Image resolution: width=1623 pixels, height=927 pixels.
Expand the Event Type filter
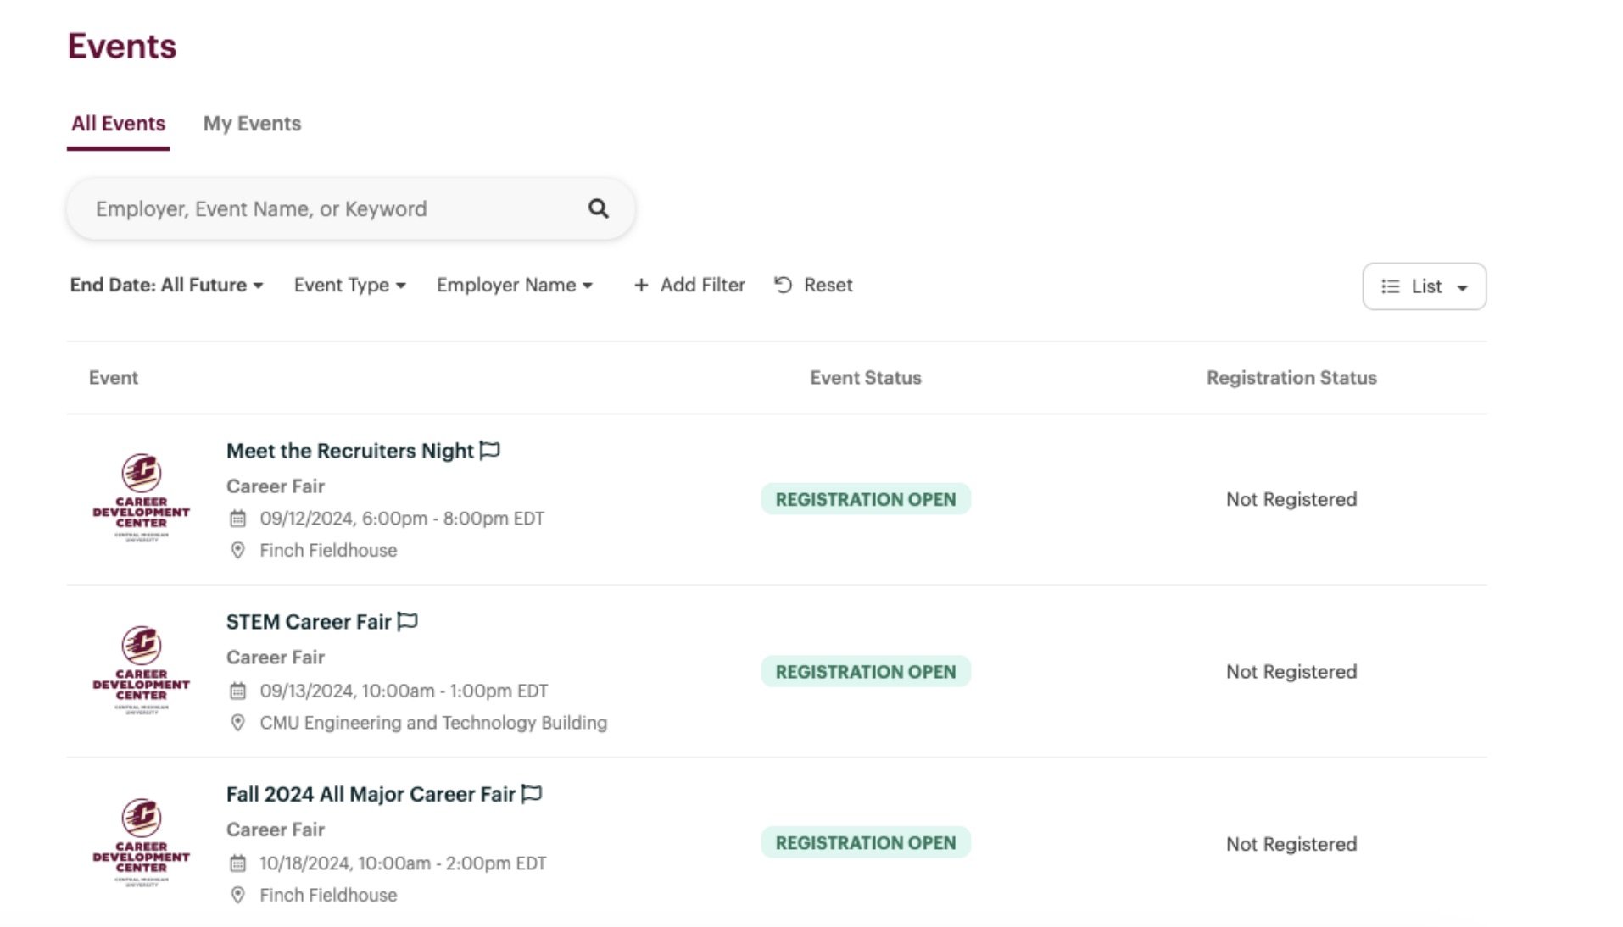(x=349, y=286)
